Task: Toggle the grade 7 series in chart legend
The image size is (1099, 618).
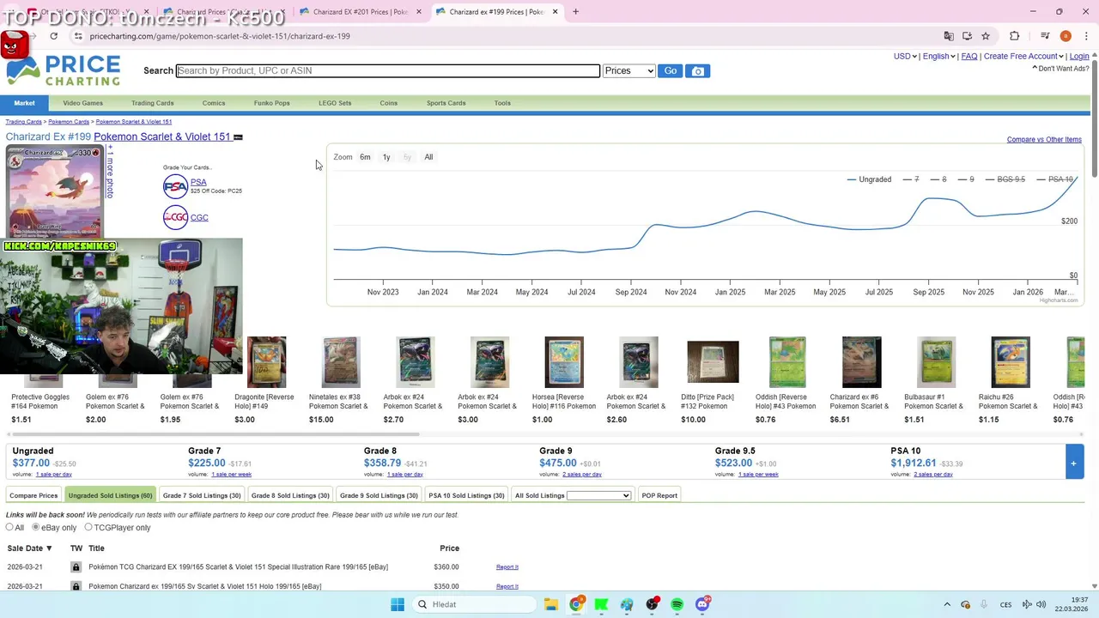Action: (910, 179)
